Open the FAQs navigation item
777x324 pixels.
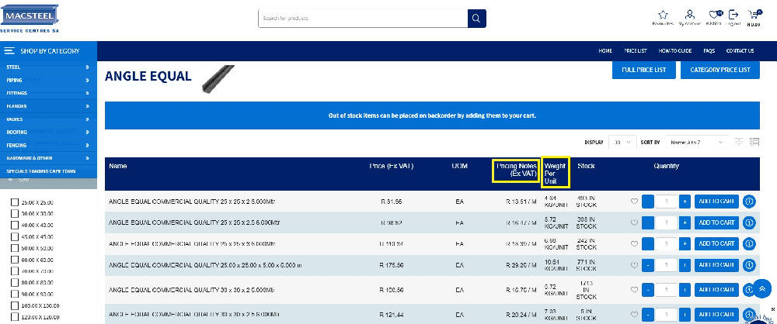[709, 51]
